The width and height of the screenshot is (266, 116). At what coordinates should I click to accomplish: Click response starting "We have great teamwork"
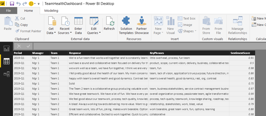tap(108, 94)
